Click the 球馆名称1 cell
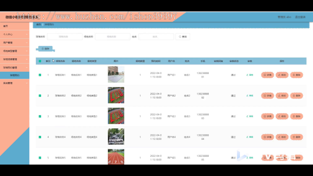Viewport: 313px width, 176px height. tap(60, 75)
